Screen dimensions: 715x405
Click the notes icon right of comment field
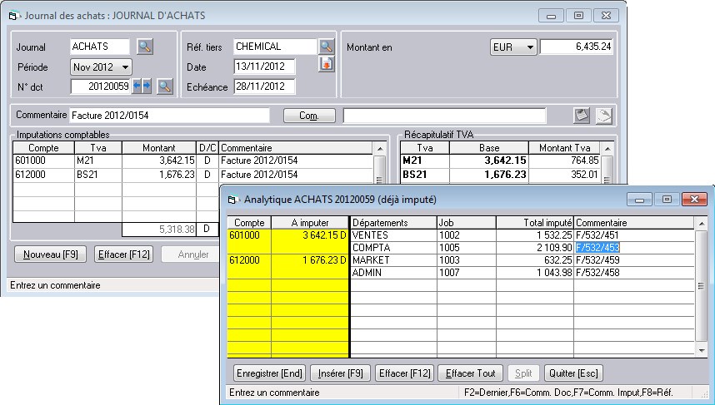(582, 115)
